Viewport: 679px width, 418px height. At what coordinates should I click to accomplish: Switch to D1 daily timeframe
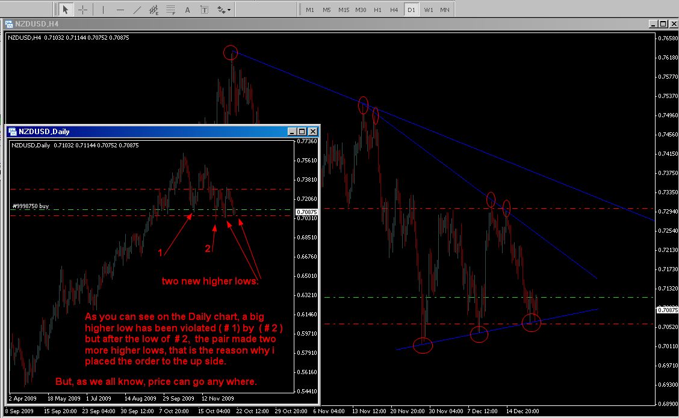411,10
